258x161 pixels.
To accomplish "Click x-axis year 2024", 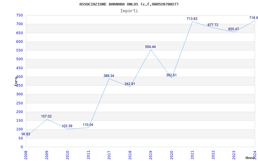I will pos(255,155).
